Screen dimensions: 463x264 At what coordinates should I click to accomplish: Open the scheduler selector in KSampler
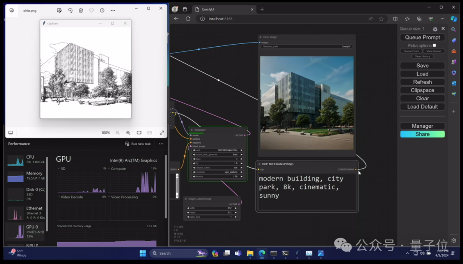pyautogui.click(x=218, y=172)
